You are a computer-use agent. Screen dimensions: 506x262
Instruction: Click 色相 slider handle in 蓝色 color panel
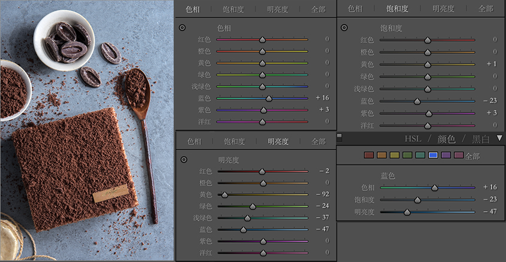pos(435,188)
